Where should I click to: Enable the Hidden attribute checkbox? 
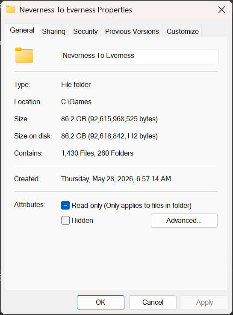65,220
